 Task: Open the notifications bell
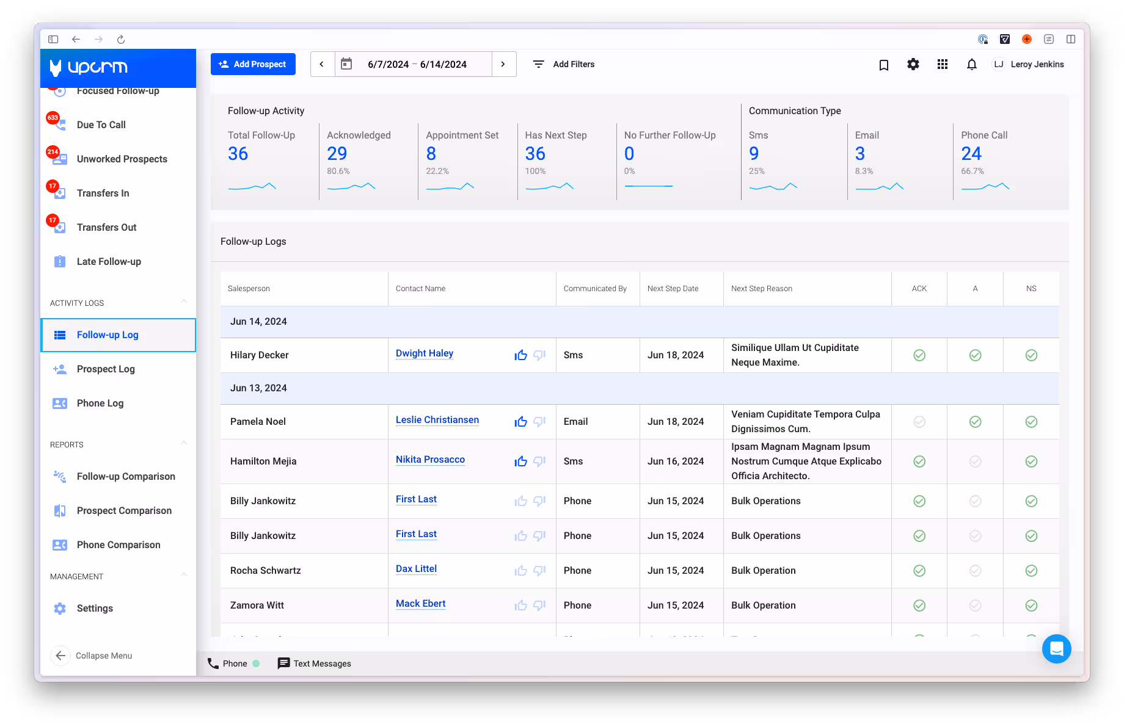pyautogui.click(x=971, y=64)
